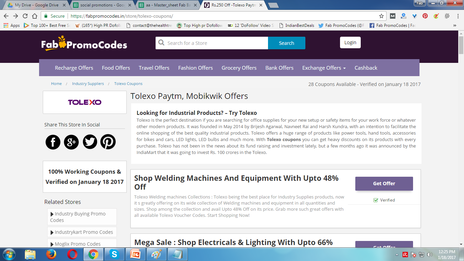464x261 pixels.
Task: Open Recharge Offers menu item
Action: coord(74,68)
